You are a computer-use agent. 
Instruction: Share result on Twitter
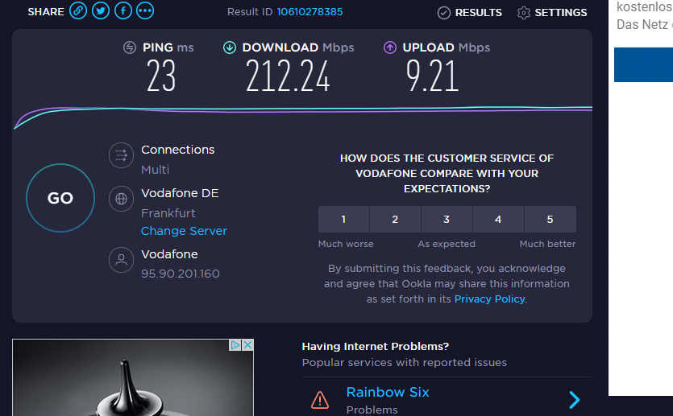click(x=101, y=10)
